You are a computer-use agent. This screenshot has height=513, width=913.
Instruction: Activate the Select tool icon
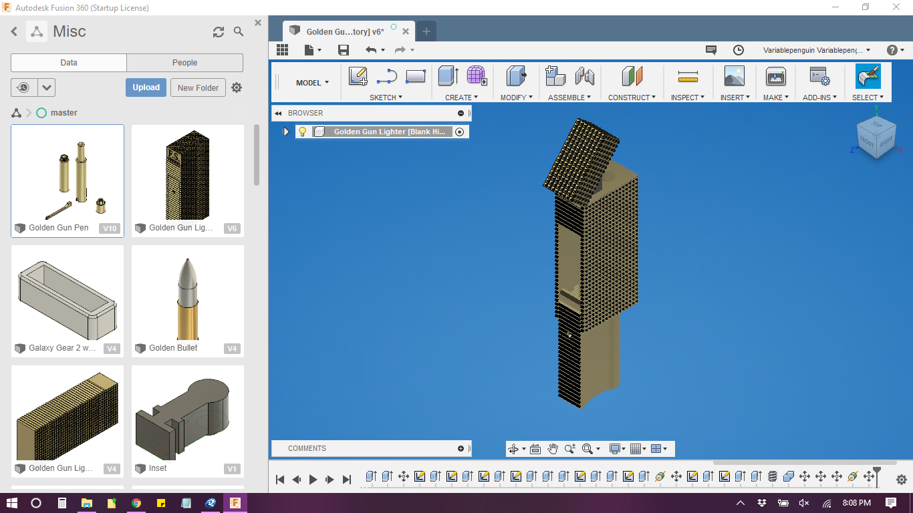coord(868,76)
